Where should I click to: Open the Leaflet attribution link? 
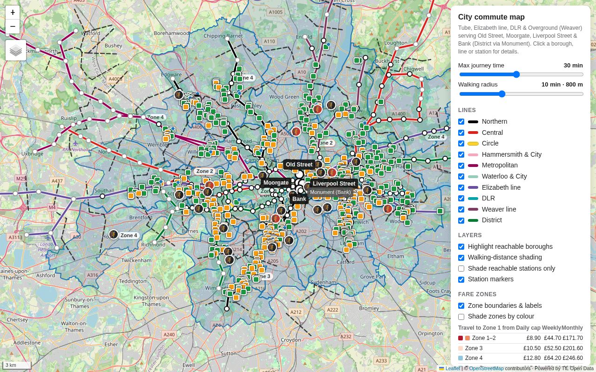tap(449, 368)
